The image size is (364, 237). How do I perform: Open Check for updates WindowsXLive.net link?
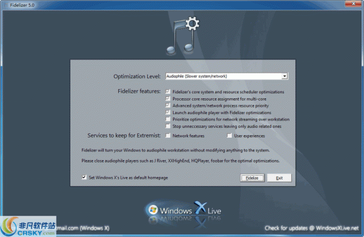coord(312,228)
